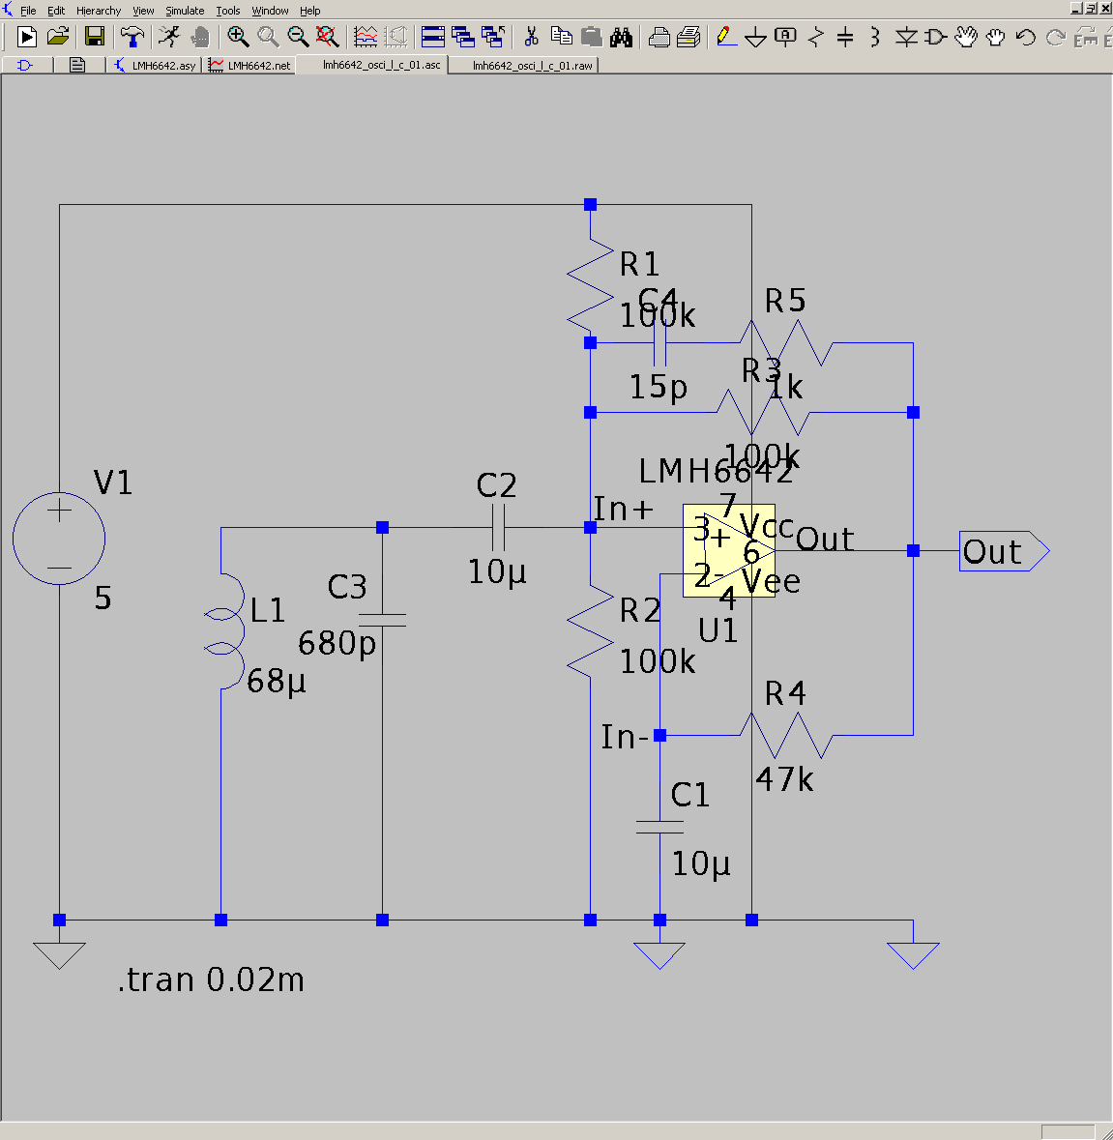Click the Cut scissors icon
The height and width of the screenshot is (1140, 1113).
[x=532, y=37]
